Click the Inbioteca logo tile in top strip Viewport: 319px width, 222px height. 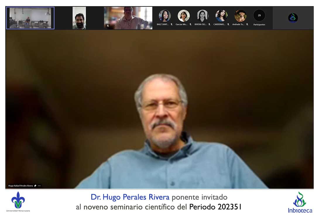(x=293, y=18)
